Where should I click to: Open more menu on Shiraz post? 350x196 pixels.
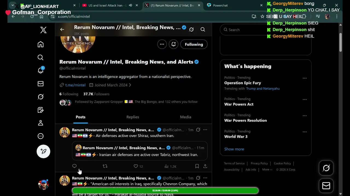[205, 130]
